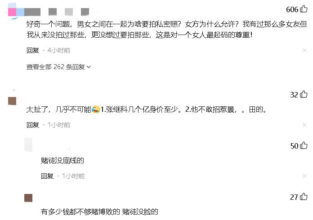This screenshot has width=313, height=220.
Task: Dismiss the 赌徒没底线的 reply with X icon
Action: 304,176
